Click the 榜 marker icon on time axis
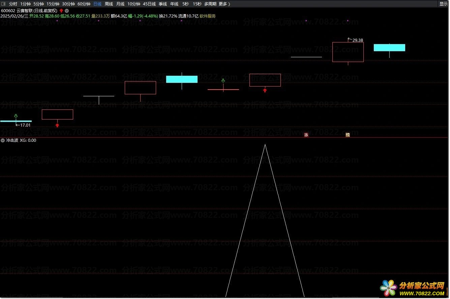Screen dimensions: 450x299 coord(348,135)
